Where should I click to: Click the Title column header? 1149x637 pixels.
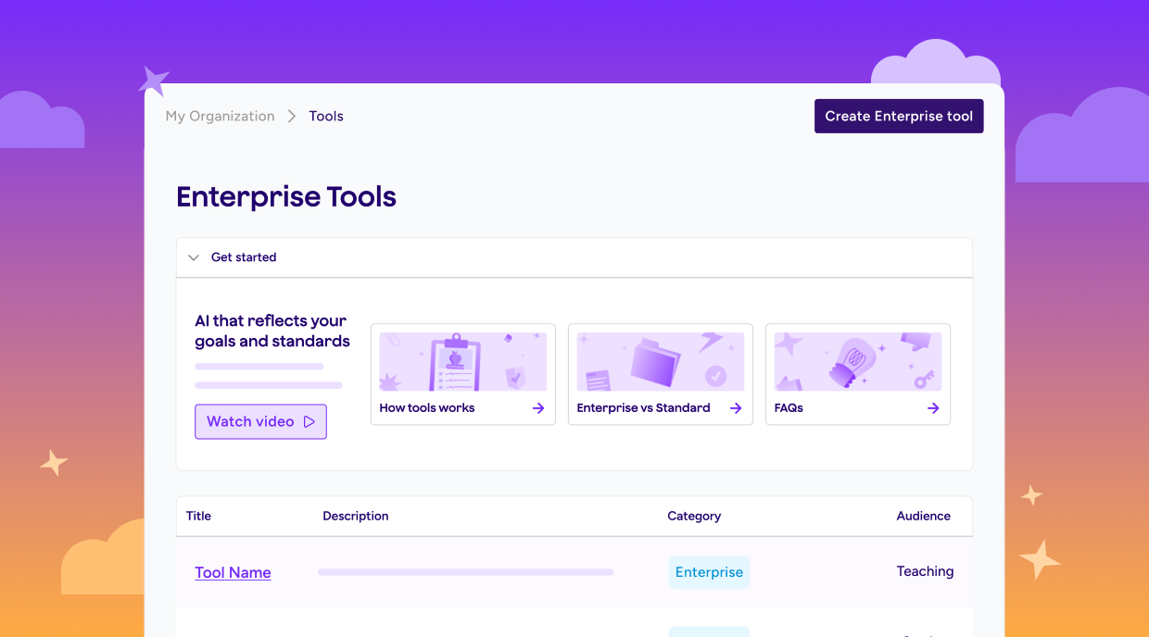[198, 516]
